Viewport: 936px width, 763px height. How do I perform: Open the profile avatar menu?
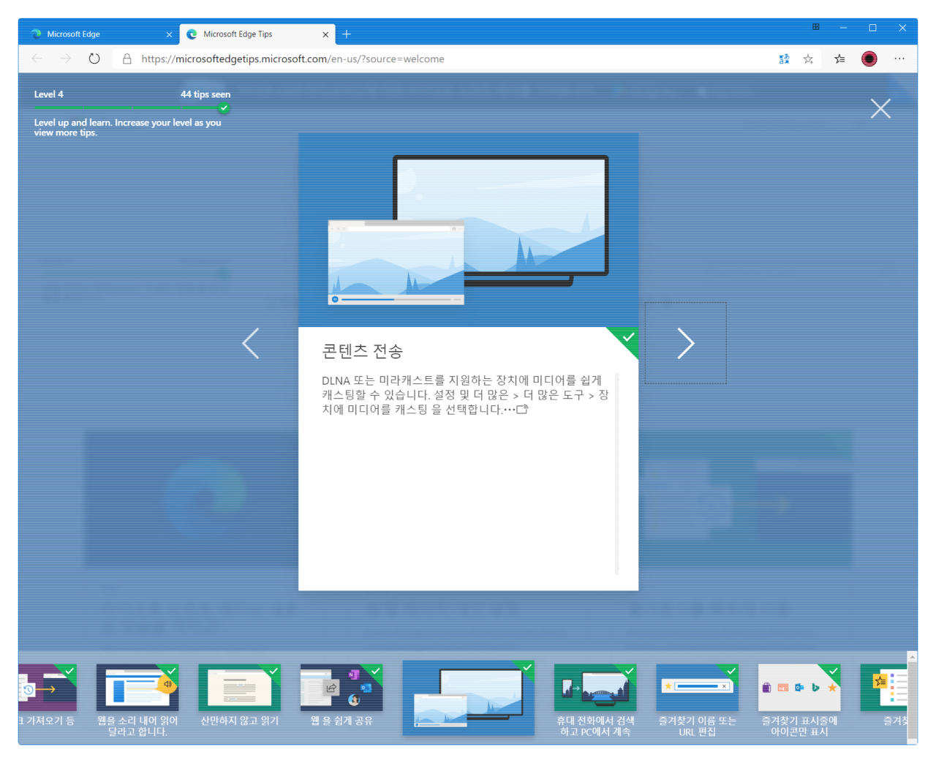869,59
